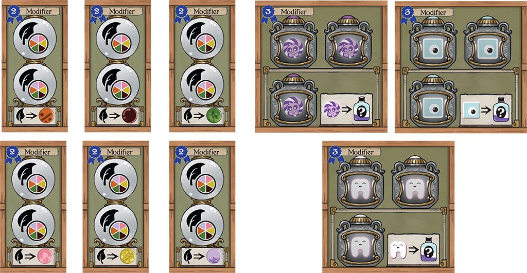This screenshot has width=527, height=273.
Task: Click the mystery bottle on candy card
Action: coord(361,109)
